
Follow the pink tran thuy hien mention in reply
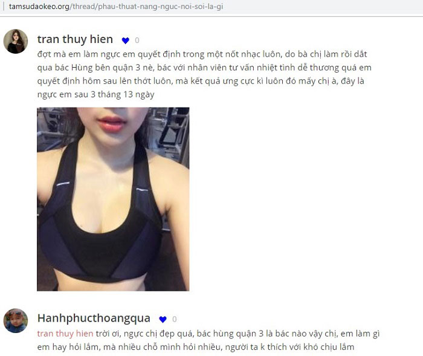65,334
